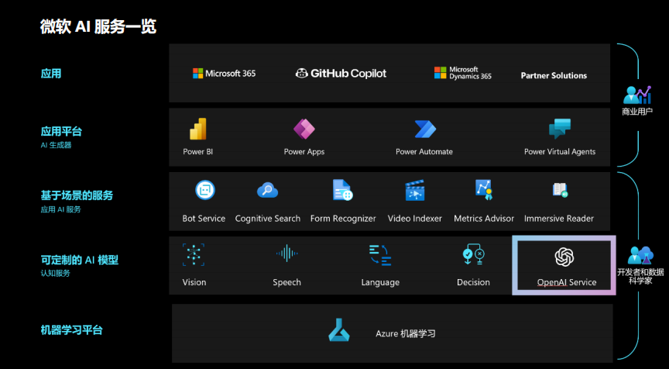Open the Cognitive Search cloud icon
This screenshot has height=369, width=669.
click(267, 190)
